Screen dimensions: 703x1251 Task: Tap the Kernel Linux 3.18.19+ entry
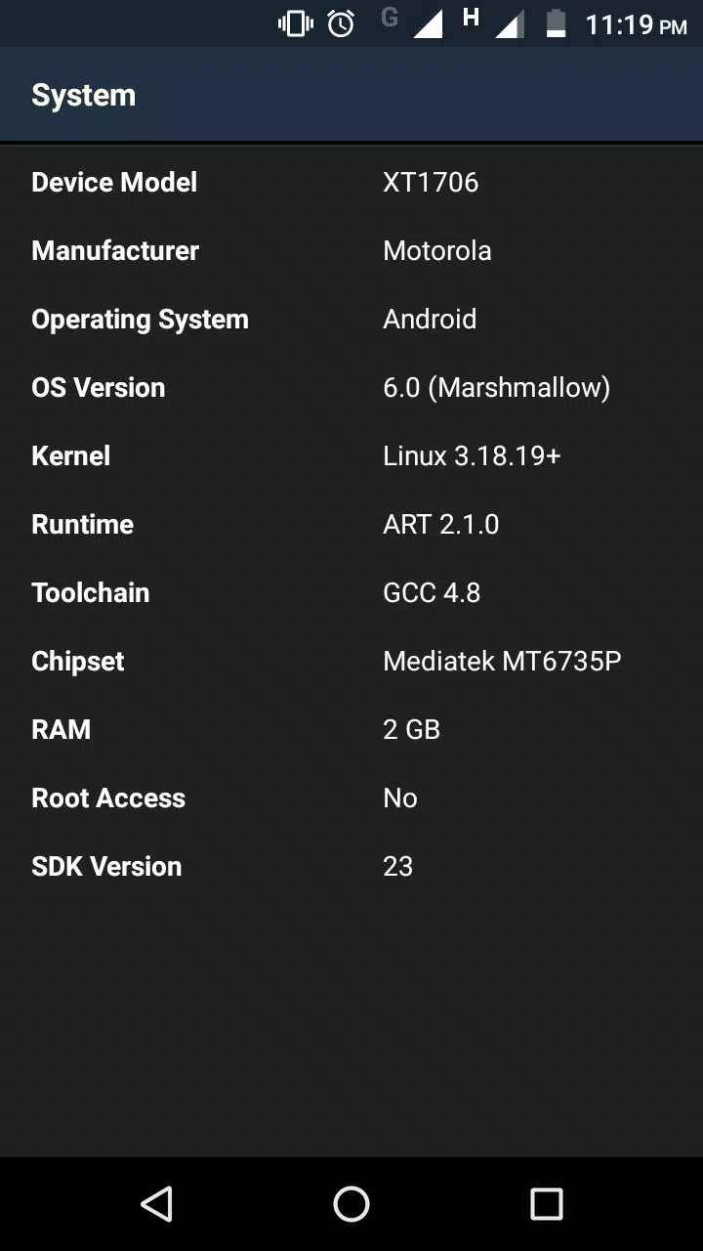pos(351,455)
